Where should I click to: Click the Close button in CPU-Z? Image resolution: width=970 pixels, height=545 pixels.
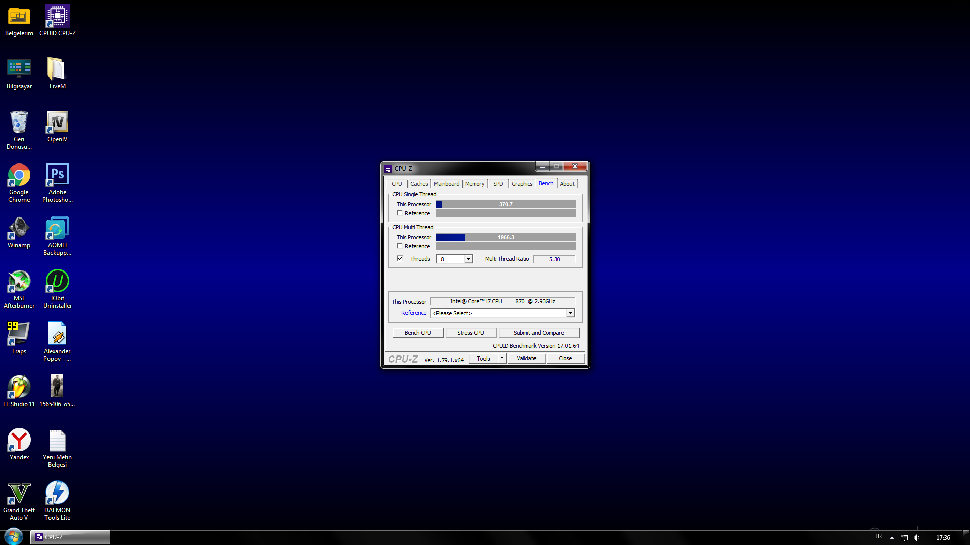(565, 358)
